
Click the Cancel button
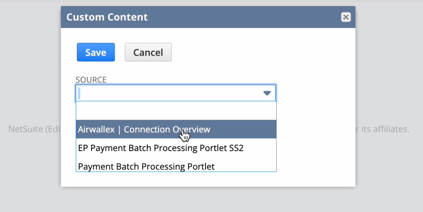148,52
